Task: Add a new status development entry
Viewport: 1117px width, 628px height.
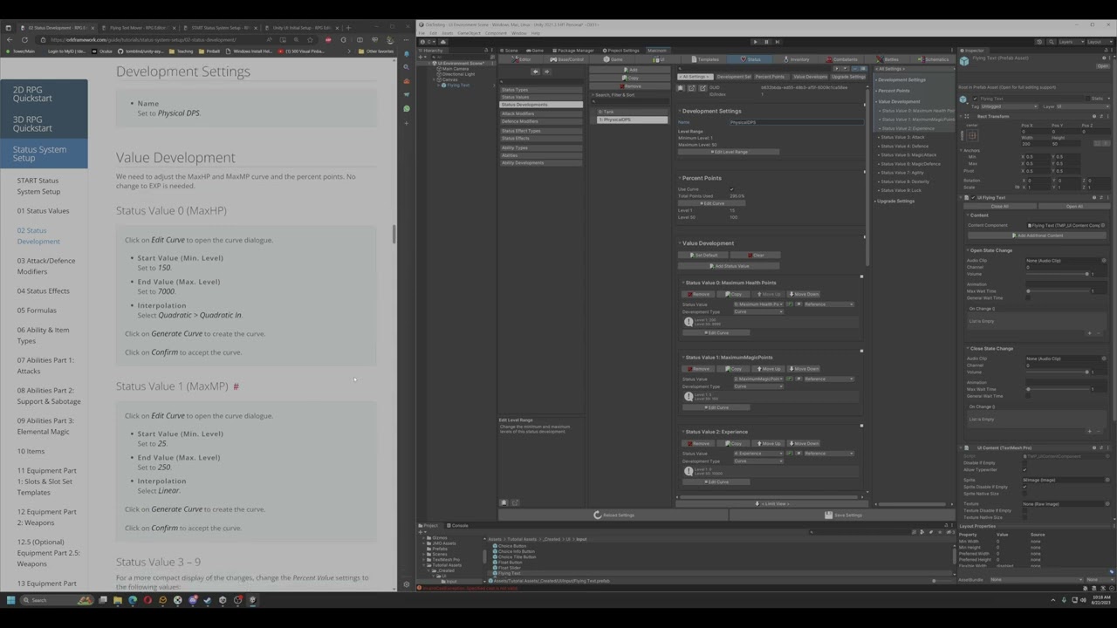Action: (630, 70)
